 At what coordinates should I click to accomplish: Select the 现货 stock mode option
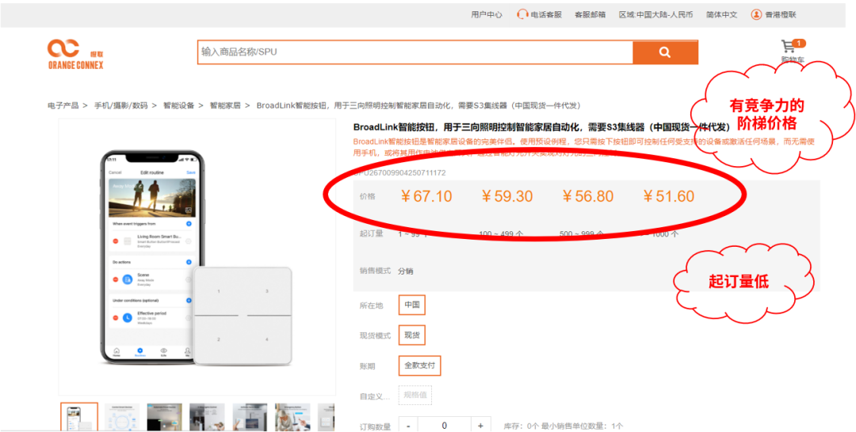point(411,335)
